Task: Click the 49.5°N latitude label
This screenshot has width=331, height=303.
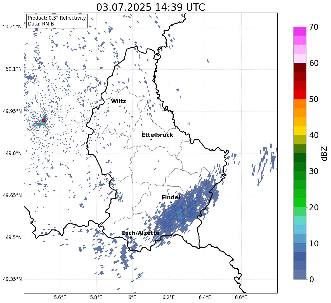Action: 14,238
